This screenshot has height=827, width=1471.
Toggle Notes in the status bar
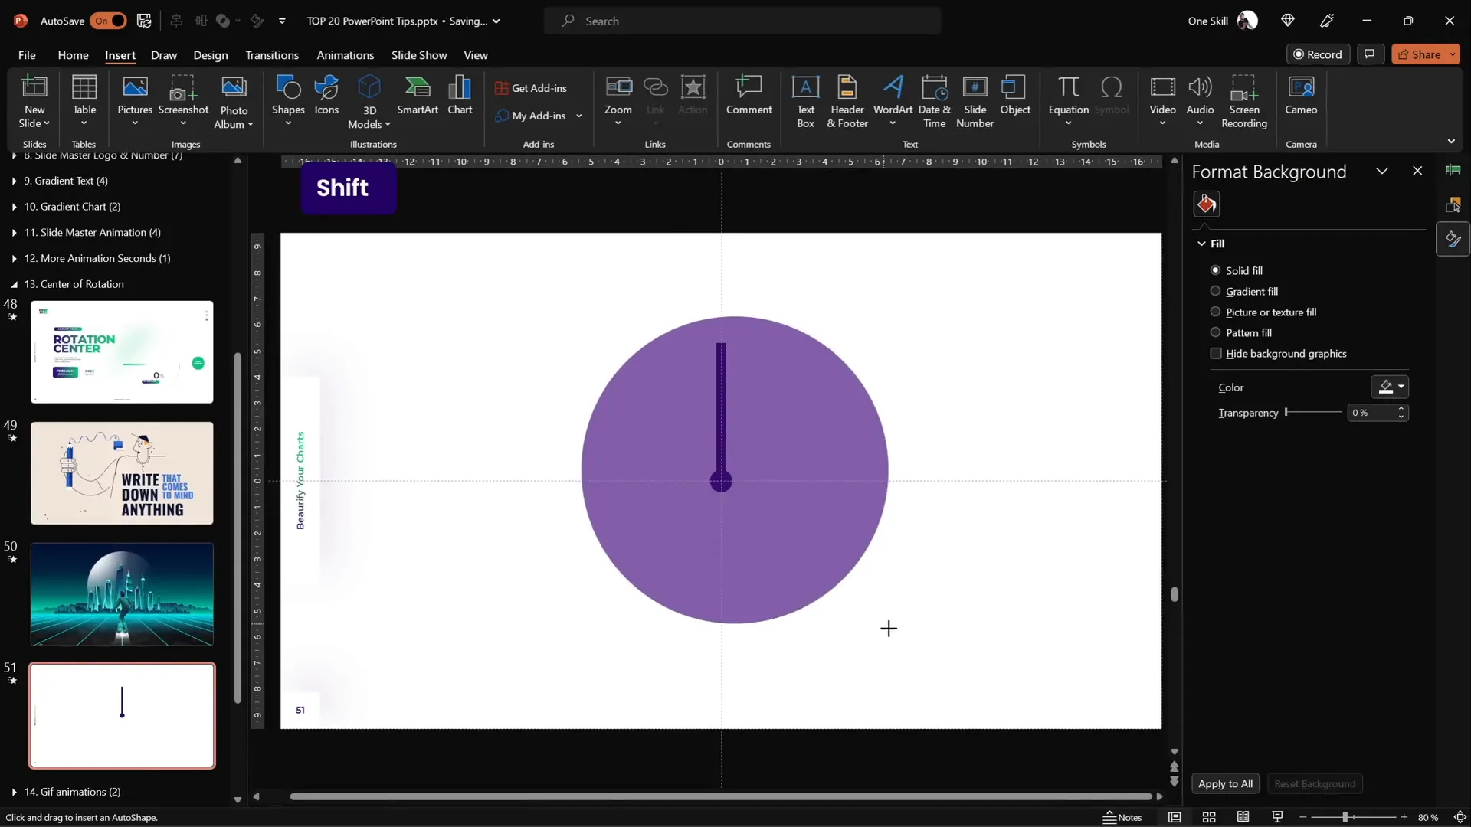[1122, 817]
